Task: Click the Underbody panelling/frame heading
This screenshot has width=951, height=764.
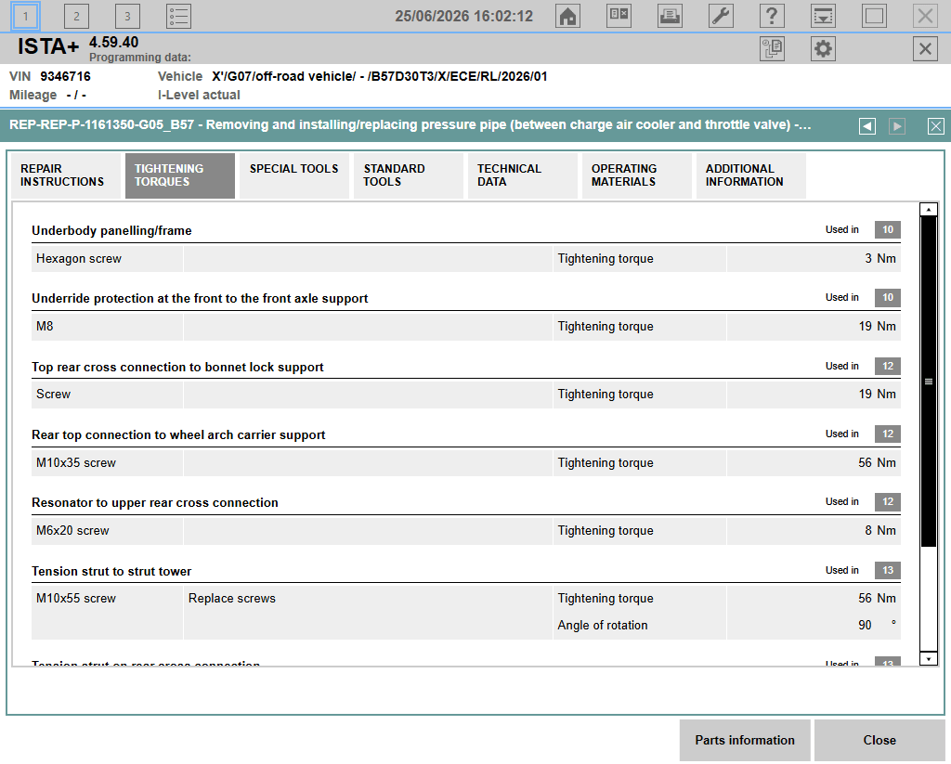Action: [x=111, y=231]
